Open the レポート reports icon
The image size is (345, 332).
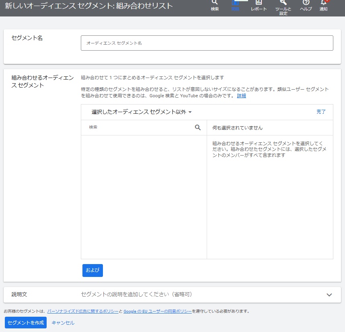(x=259, y=5)
